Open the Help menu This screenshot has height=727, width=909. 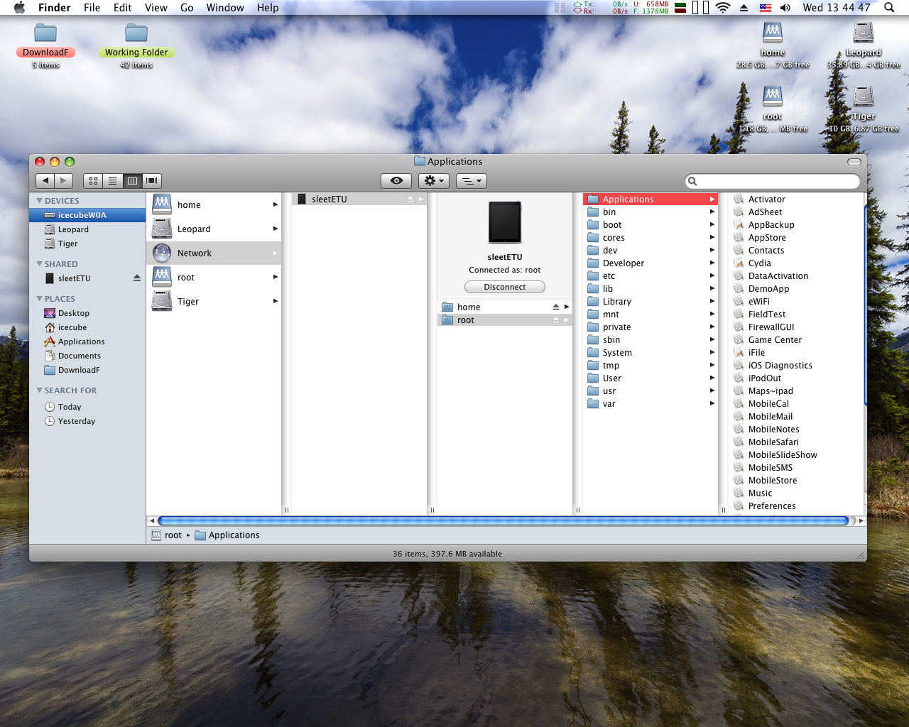click(x=268, y=8)
